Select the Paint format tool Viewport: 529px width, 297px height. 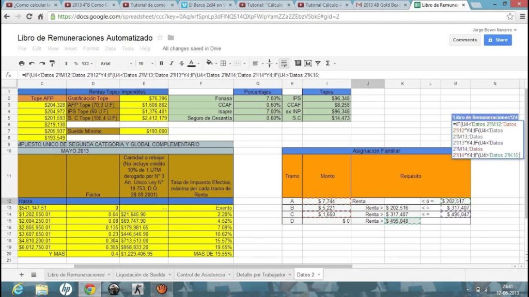coord(52,63)
